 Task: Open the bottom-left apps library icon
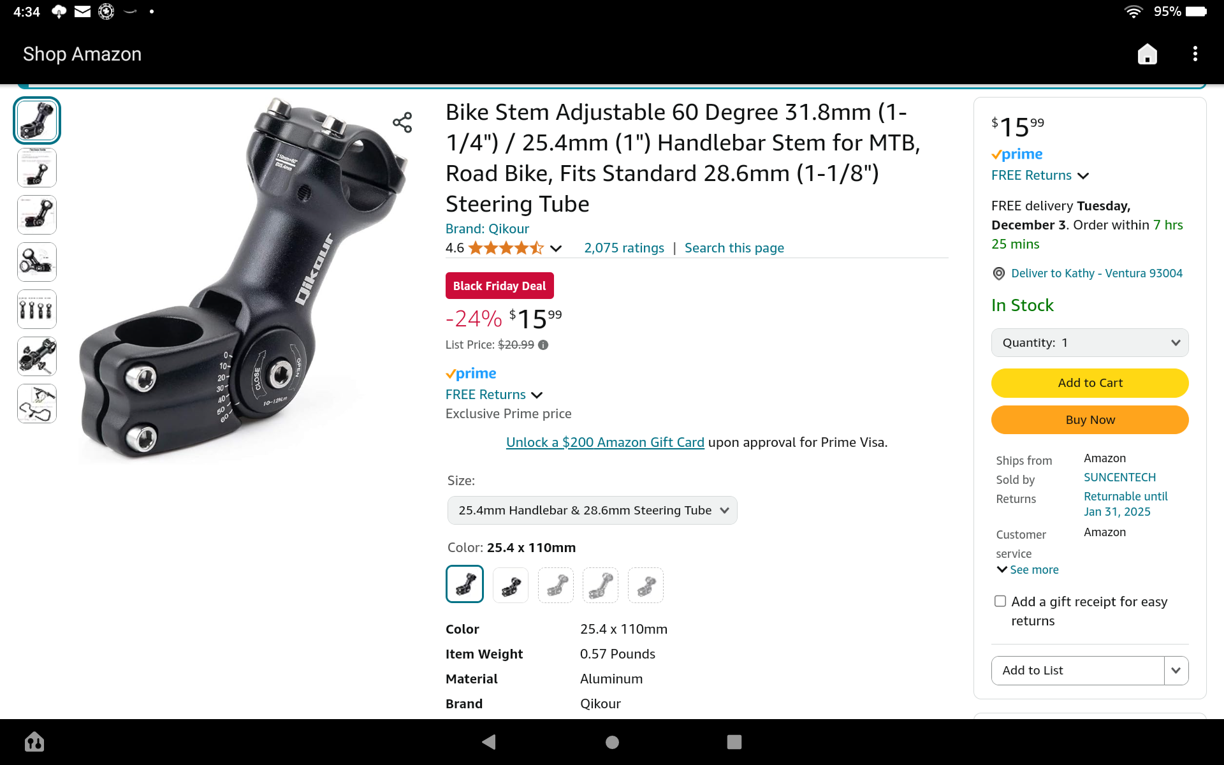pyautogui.click(x=34, y=741)
